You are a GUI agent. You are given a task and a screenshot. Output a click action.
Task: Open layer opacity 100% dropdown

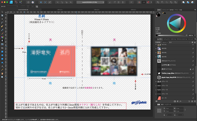pyautogui.click(x=165, y=42)
